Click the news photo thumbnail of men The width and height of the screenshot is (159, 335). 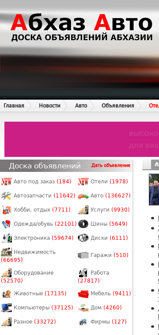coord(154,190)
